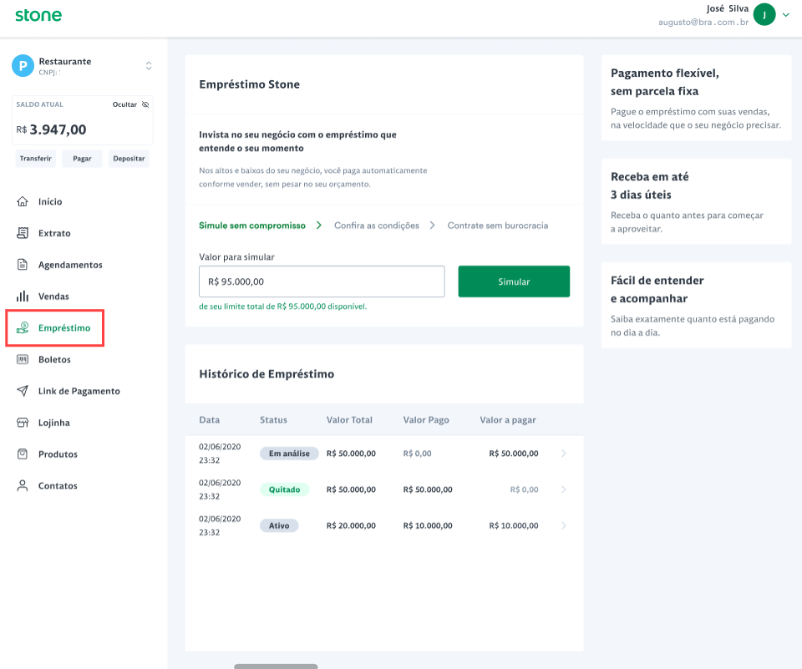The height and width of the screenshot is (669, 802).
Task: Click the Receba em até 3 dias úteis card
Action: point(696,201)
